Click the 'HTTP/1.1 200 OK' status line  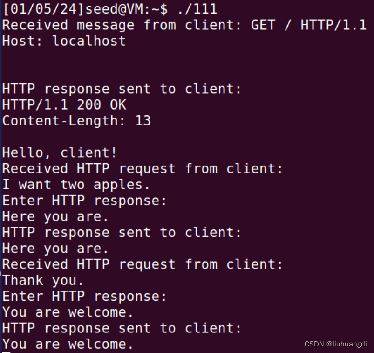[64, 105]
